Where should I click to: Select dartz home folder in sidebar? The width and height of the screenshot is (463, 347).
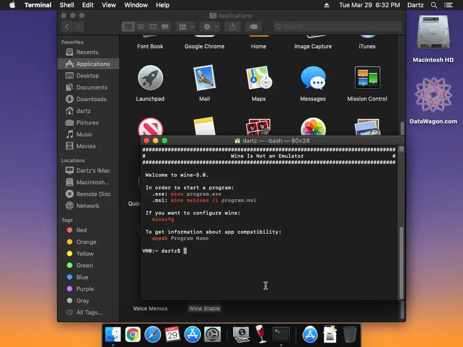click(88, 111)
